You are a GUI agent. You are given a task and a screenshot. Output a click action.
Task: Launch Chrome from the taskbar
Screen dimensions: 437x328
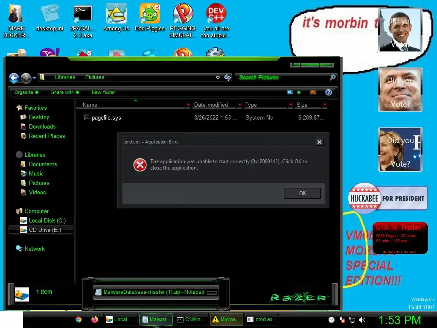point(79,319)
